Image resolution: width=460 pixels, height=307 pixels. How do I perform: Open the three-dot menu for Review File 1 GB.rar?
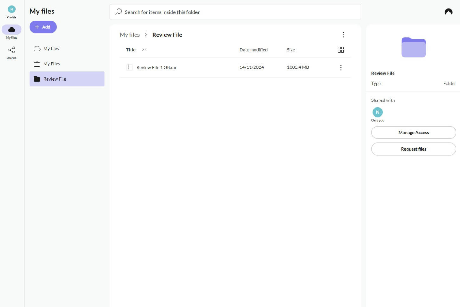[341, 67]
